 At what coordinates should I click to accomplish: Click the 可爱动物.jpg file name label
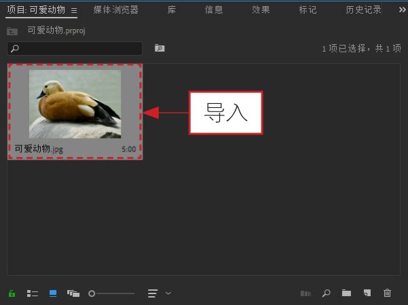tap(39, 149)
